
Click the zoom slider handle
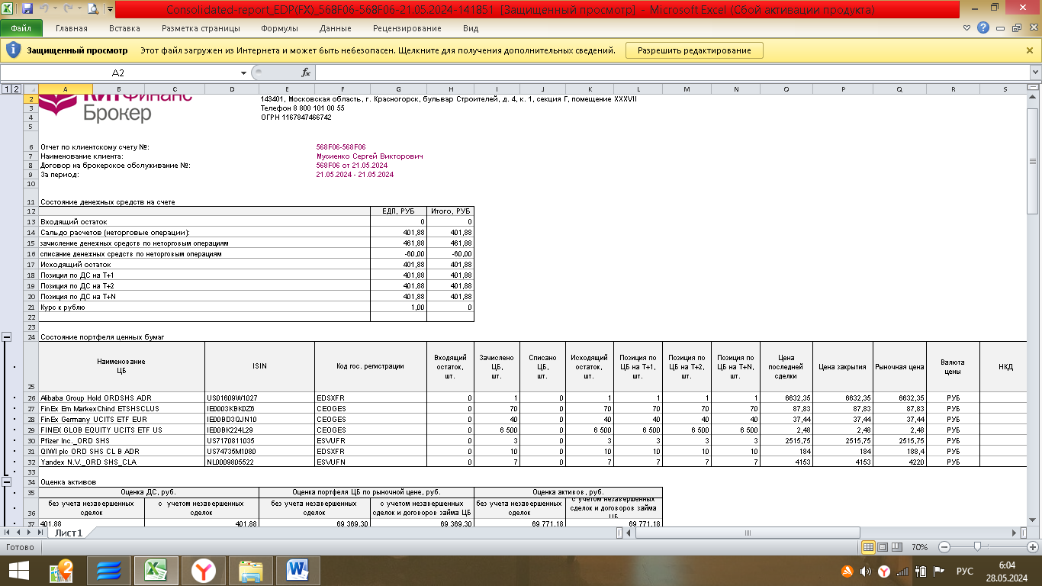977,547
